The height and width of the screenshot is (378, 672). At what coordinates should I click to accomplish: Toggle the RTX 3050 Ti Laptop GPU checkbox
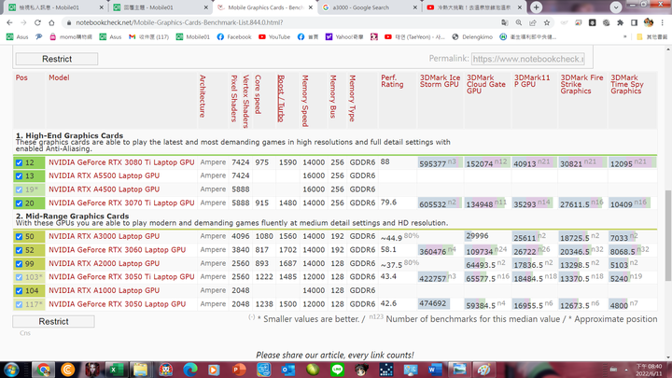click(x=19, y=277)
